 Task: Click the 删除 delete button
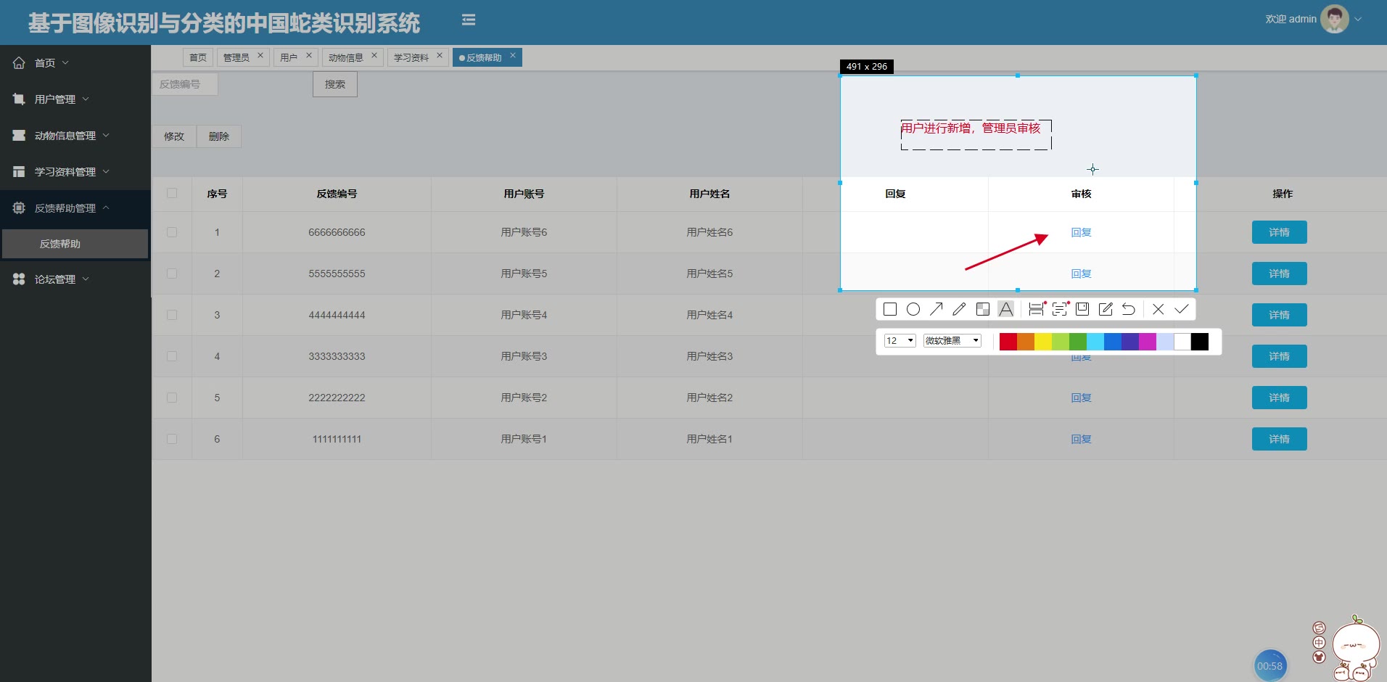(x=219, y=136)
